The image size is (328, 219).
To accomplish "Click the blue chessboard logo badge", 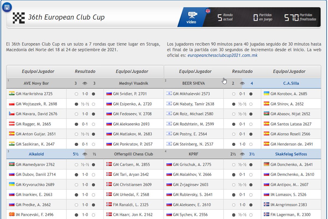I will point(7,7).
